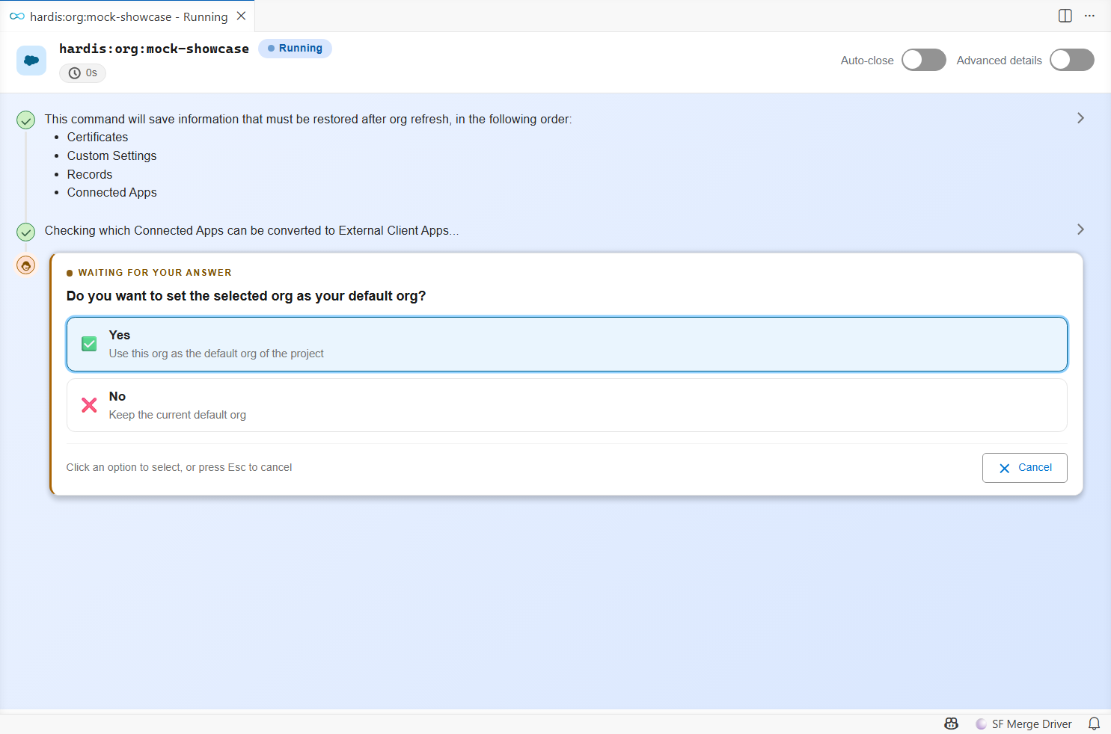Click the orange waiting-for-answer status icon
The width and height of the screenshot is (1111, 734).
tap(26, 265)
